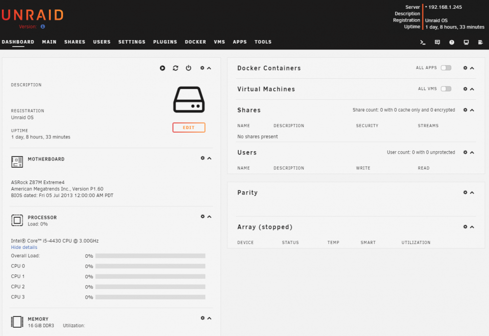The height and width of the screenshot is (336, 489).
Task: Open the Settings tab
Action: tap(132, 42)
